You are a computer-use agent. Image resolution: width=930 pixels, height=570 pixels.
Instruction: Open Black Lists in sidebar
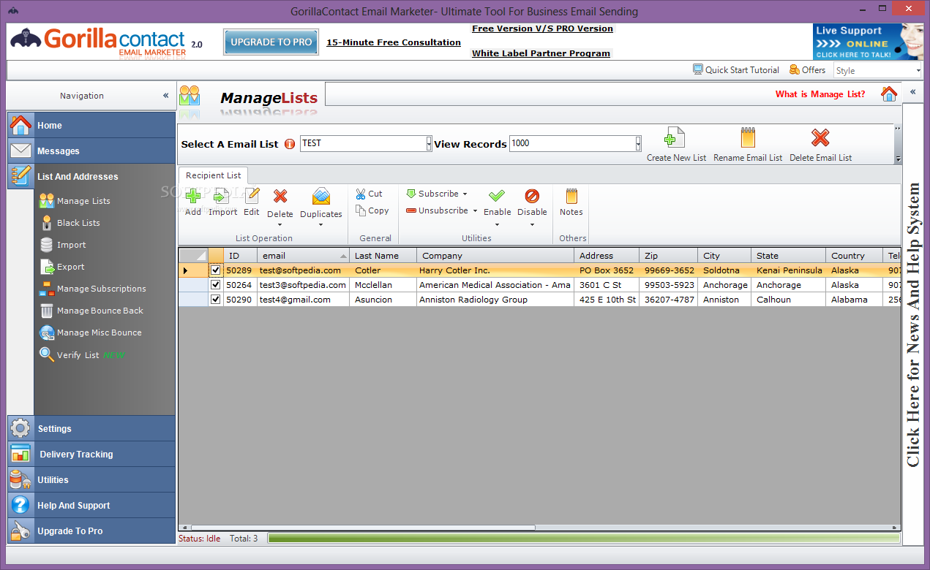tap(70, 223)
